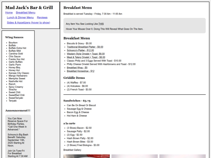Visit the Reviews page link
The image size is (211, 158).
click(42, 18)
